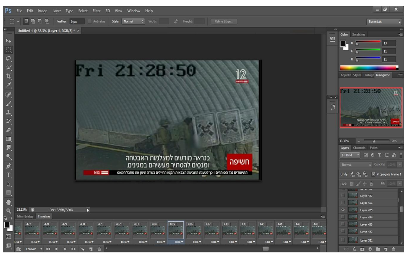Click the foreground color swatch in Color panel
This screenshot has height=256, width=408.
(343, 44)
